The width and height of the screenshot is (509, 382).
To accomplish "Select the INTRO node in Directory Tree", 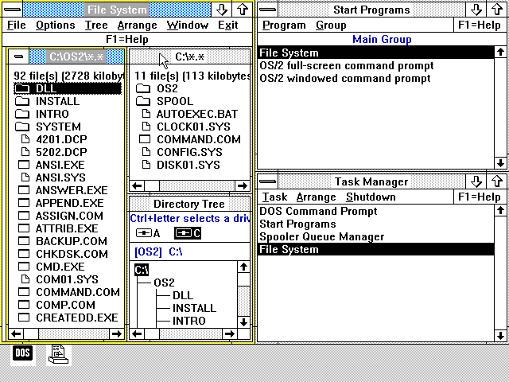I will click(189, 321).
